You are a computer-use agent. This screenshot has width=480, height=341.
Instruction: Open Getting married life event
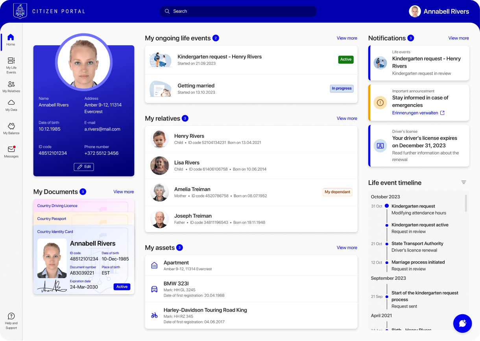(x=251, y=89)
